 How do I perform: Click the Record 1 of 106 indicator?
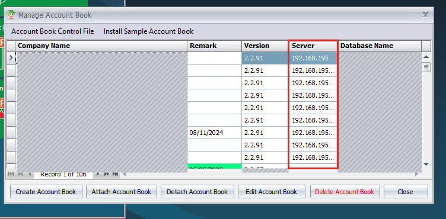(x=63, y=175)
